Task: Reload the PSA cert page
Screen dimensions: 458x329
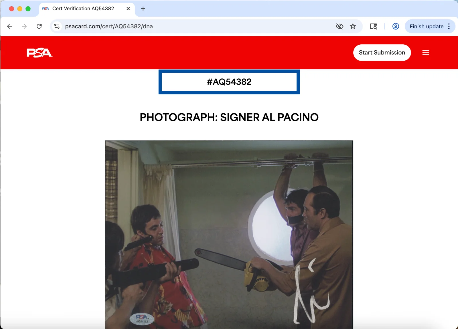Action: pos(39,26)
